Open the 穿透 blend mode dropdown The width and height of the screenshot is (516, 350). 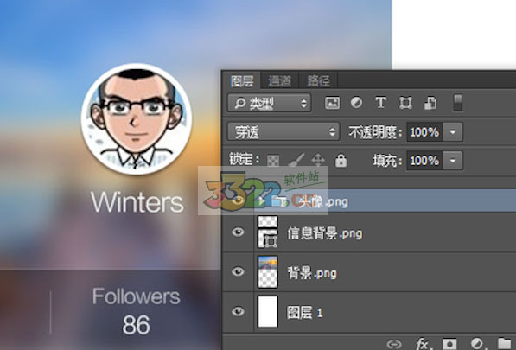(x=283, y=132)
